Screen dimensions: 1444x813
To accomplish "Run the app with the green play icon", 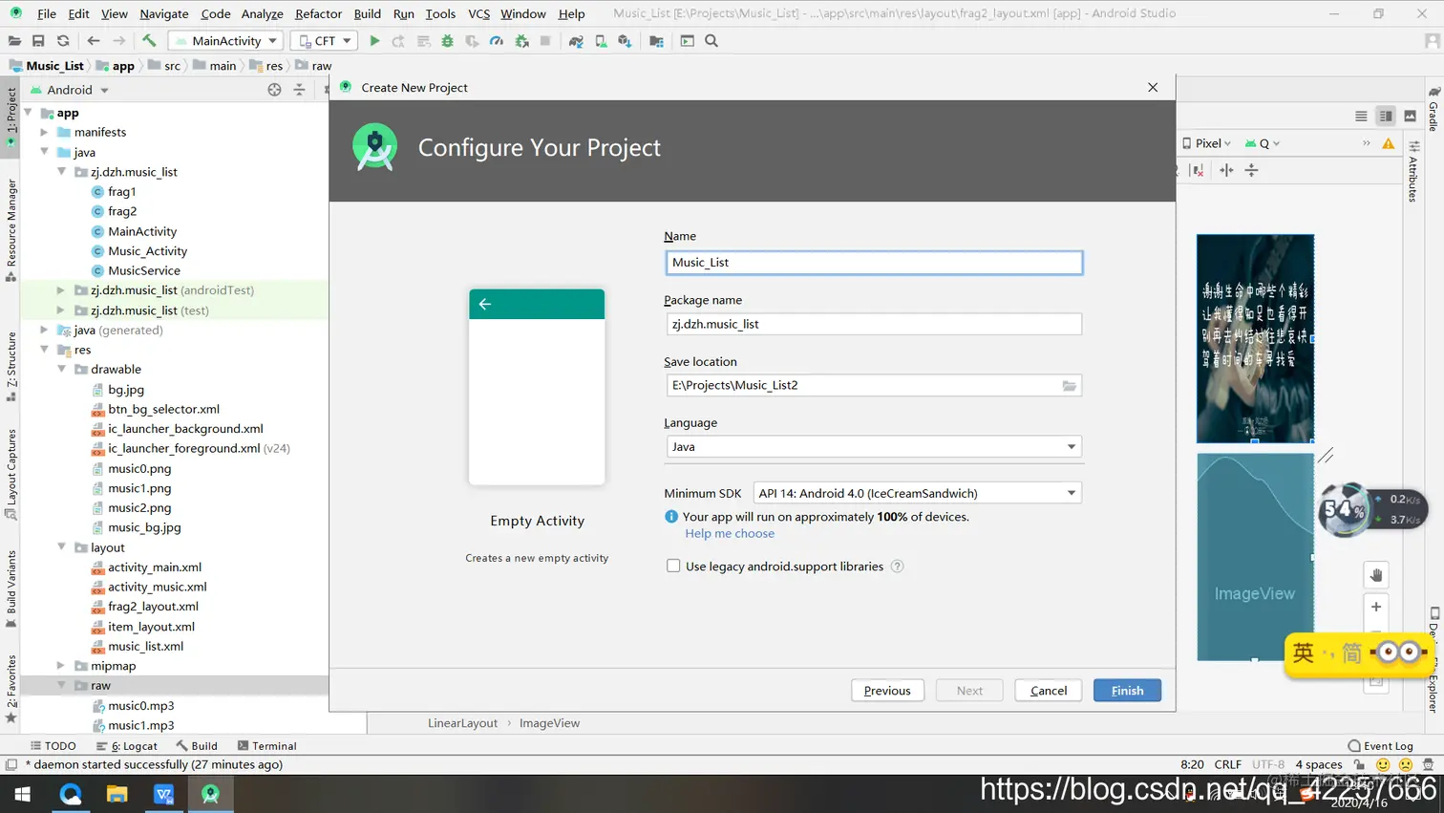I will pos(374,41).
